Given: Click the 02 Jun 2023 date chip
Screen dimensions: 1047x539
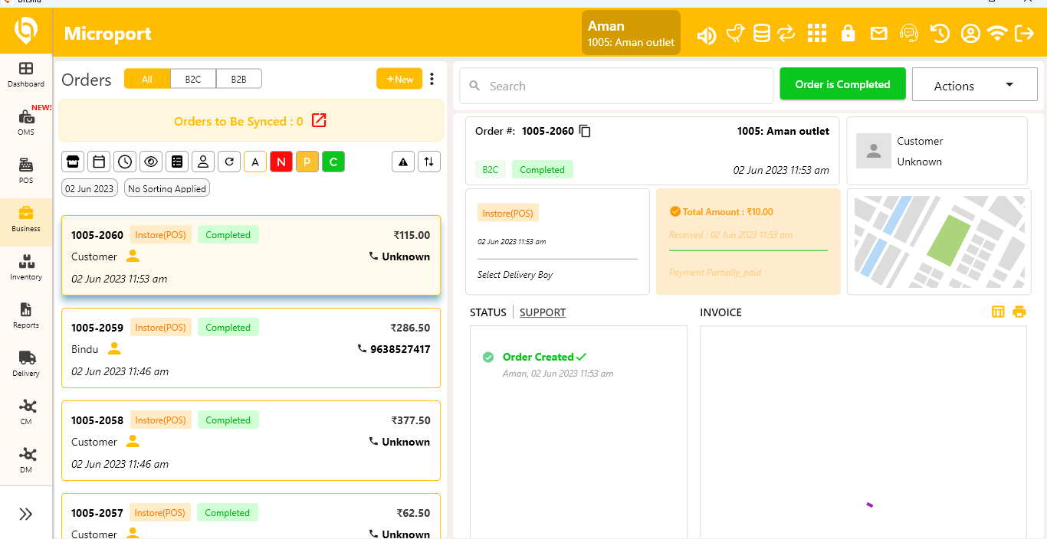Looking at the screenshot, I should pyautogui.click(x=90, y=188).
